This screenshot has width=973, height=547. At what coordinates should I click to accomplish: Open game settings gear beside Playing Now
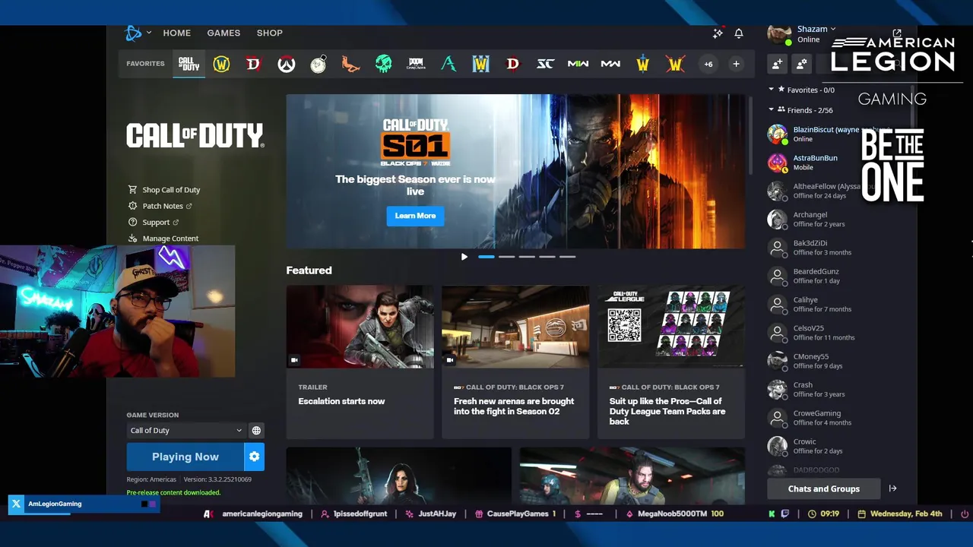(x=254, y=457)
